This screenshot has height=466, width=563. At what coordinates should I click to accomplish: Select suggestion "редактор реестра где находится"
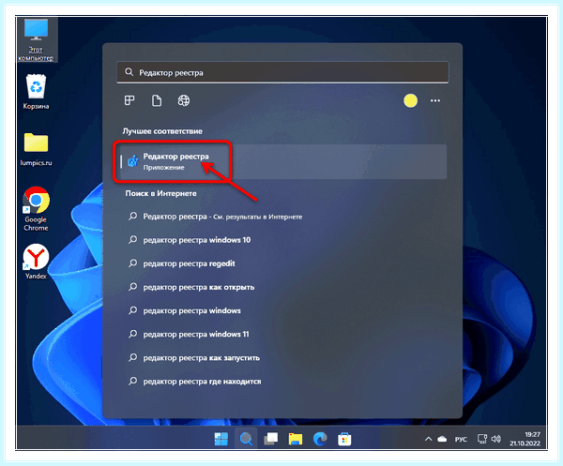point(202,382)
